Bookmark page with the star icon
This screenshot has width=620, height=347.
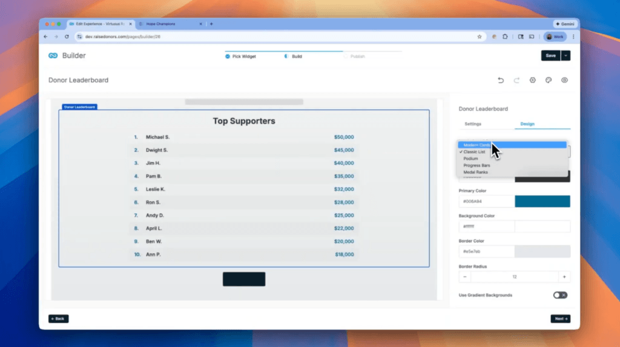pyautogui.click(x=480, y=36)
